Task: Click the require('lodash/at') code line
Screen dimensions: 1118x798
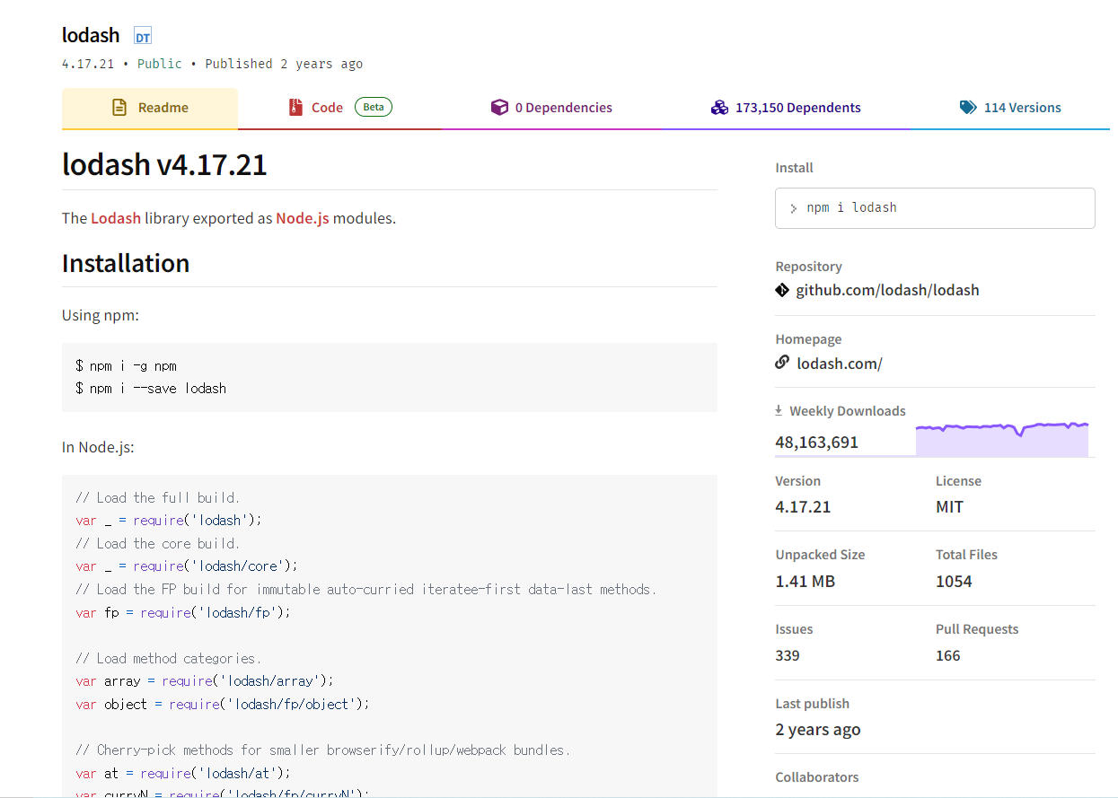Action: tap(184, 773)
